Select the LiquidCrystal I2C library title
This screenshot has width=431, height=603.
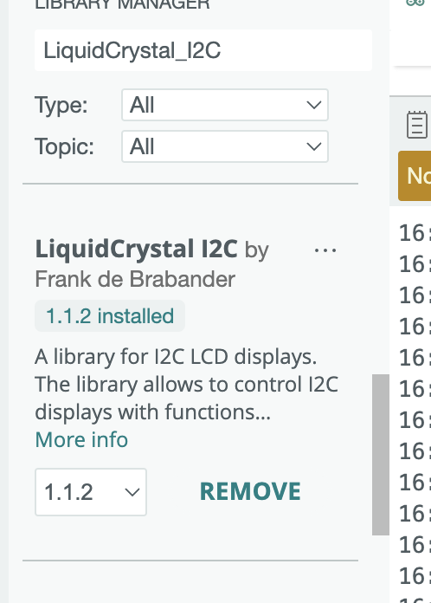click(137, 249)
